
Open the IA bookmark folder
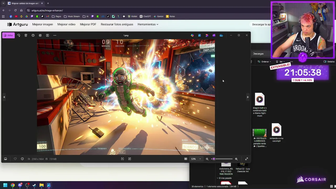(86, 16)
